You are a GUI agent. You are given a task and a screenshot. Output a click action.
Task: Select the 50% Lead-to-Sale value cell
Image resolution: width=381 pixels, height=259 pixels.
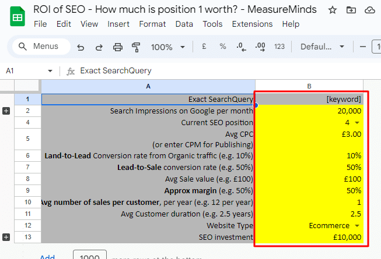[x=309, y=168]
